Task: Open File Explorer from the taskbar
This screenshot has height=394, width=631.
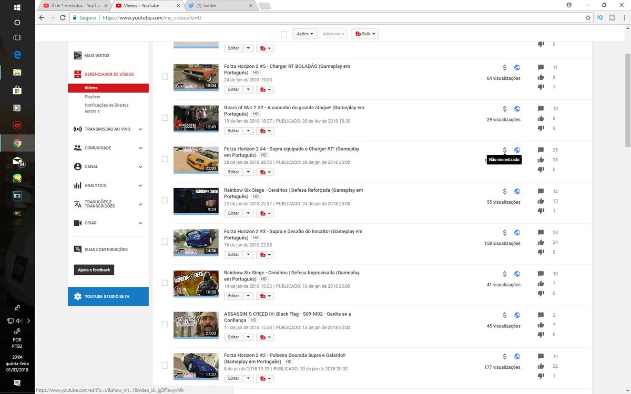Action: point(17,72)
